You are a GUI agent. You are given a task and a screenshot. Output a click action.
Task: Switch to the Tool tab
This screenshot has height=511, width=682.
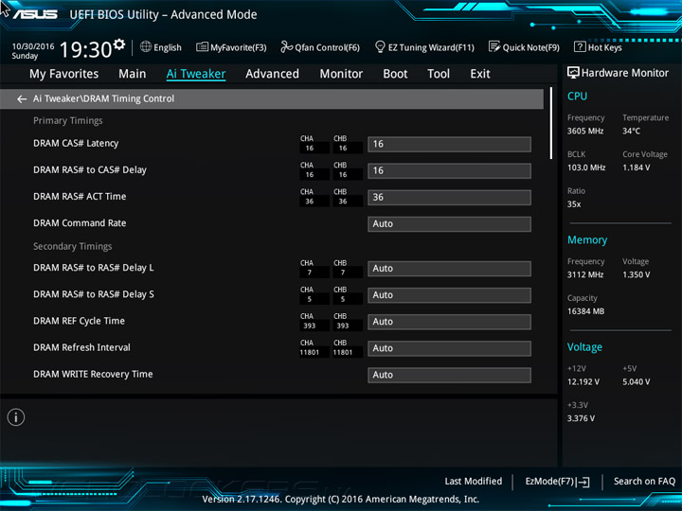click(x=439, y=74)
